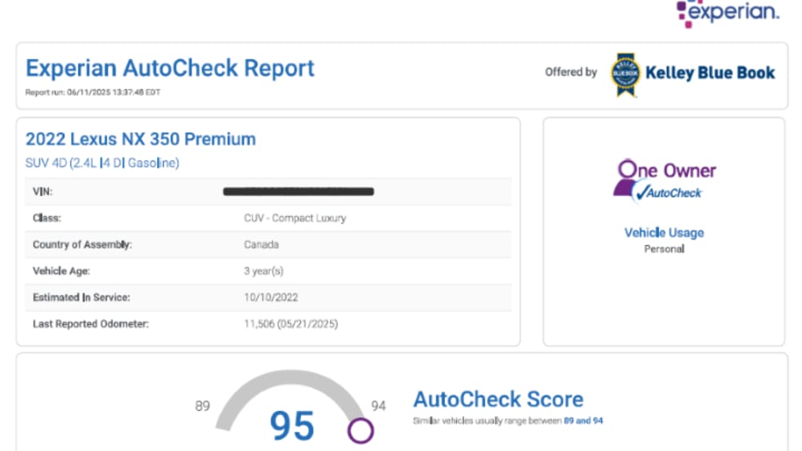Screen dimensions: 802x451
Task: Click the '10/10/2022' in-service date
Action: coord(271,297)
